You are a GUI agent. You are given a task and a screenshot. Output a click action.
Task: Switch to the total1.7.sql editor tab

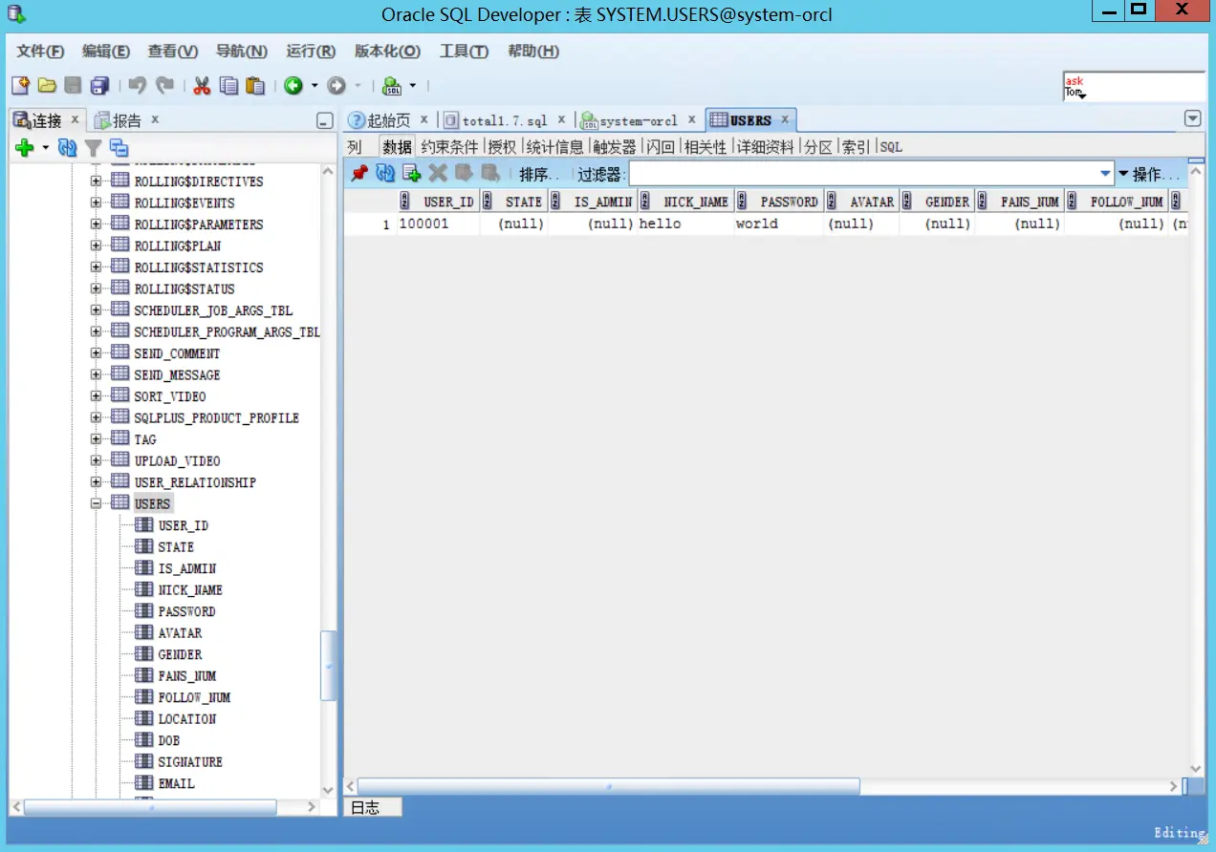pos(505,120)
